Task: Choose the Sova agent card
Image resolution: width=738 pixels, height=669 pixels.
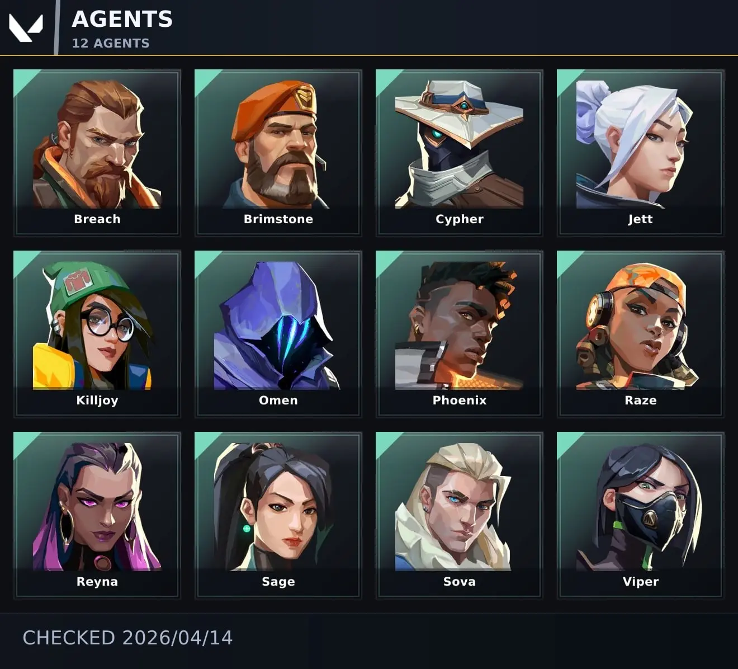Action: pyautogui.click(x=459, y=515)
